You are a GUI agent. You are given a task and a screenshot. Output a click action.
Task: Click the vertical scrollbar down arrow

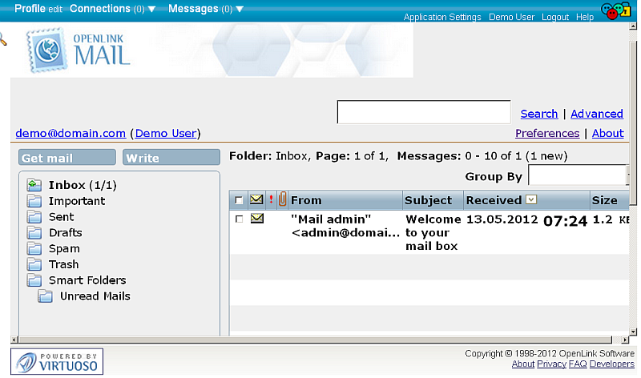633,332
